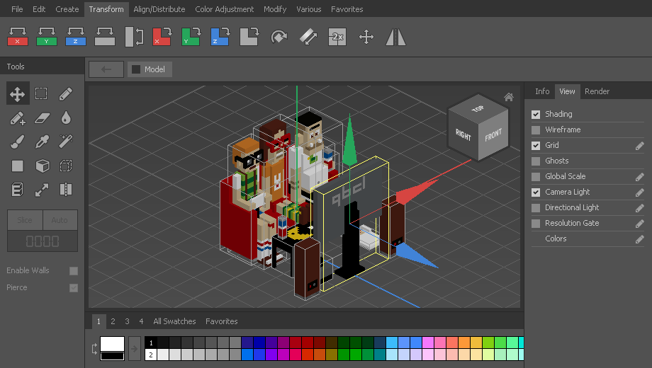
Task: Click the Model breadcrumb button
Action: click(150, 69)
